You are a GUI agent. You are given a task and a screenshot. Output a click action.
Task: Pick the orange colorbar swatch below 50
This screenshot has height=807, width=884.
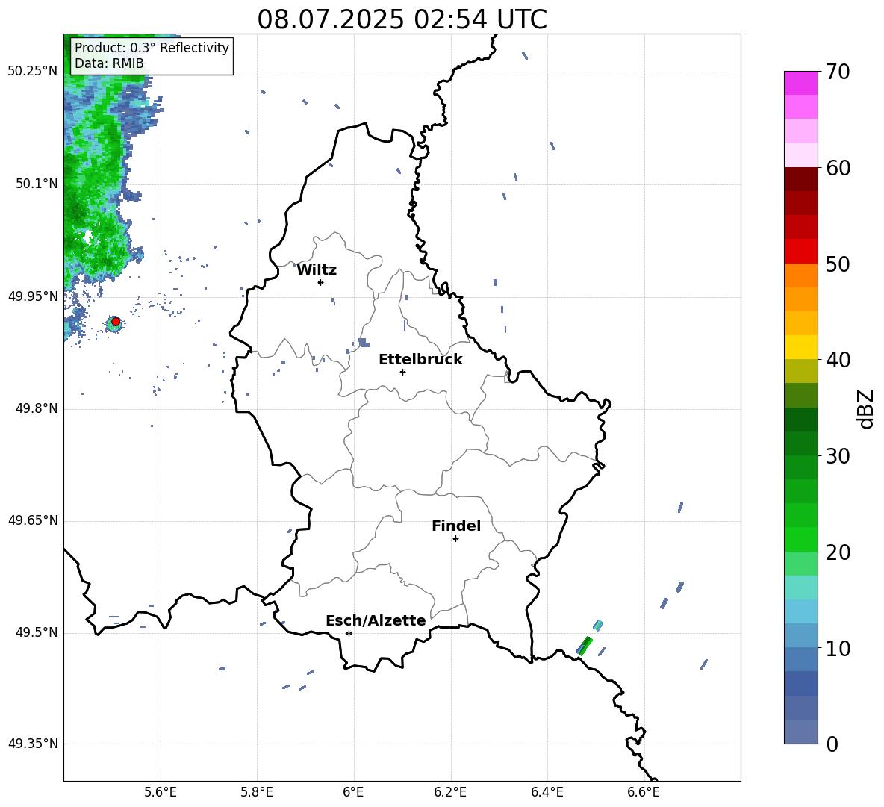800,275
